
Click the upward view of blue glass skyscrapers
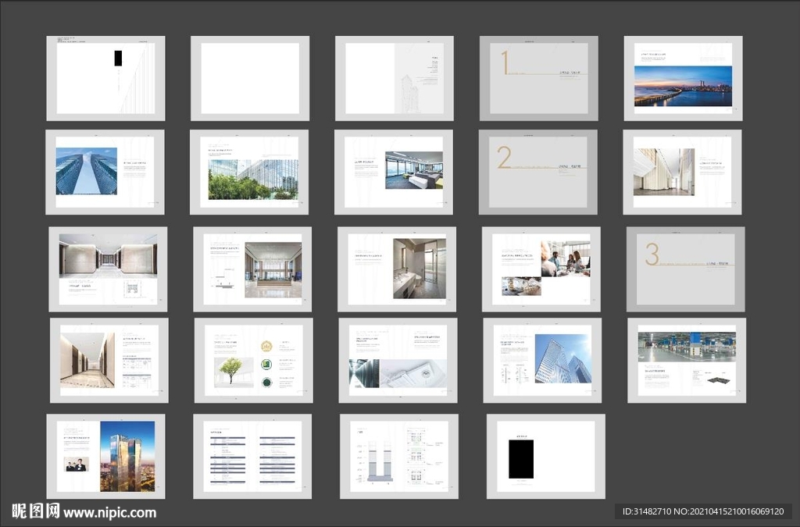(x=105, y=172)
